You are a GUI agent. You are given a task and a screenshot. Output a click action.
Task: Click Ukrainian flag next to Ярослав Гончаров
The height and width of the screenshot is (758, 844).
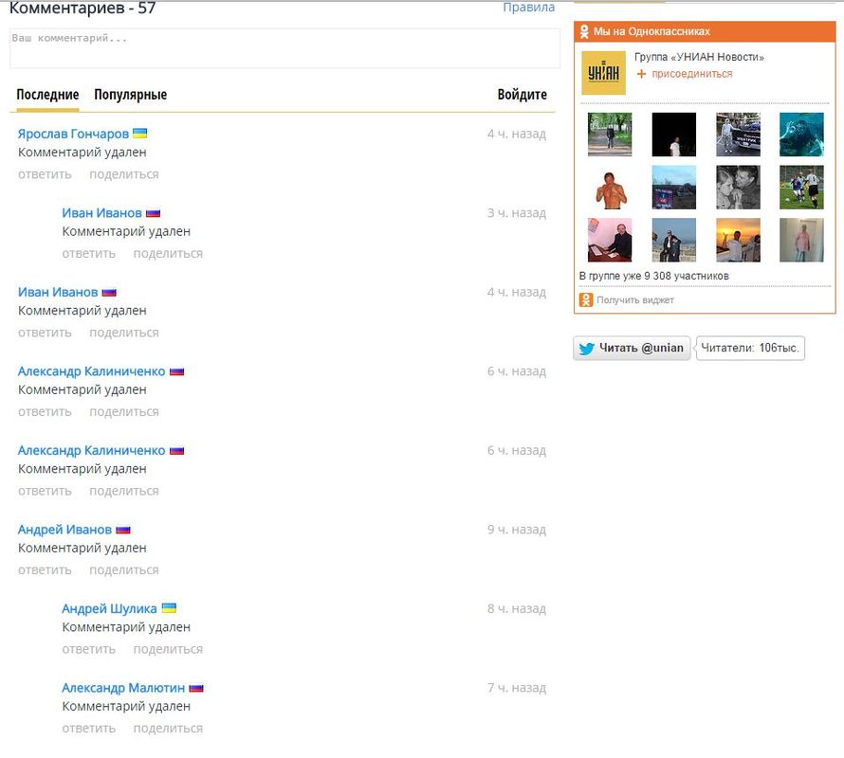139,134
